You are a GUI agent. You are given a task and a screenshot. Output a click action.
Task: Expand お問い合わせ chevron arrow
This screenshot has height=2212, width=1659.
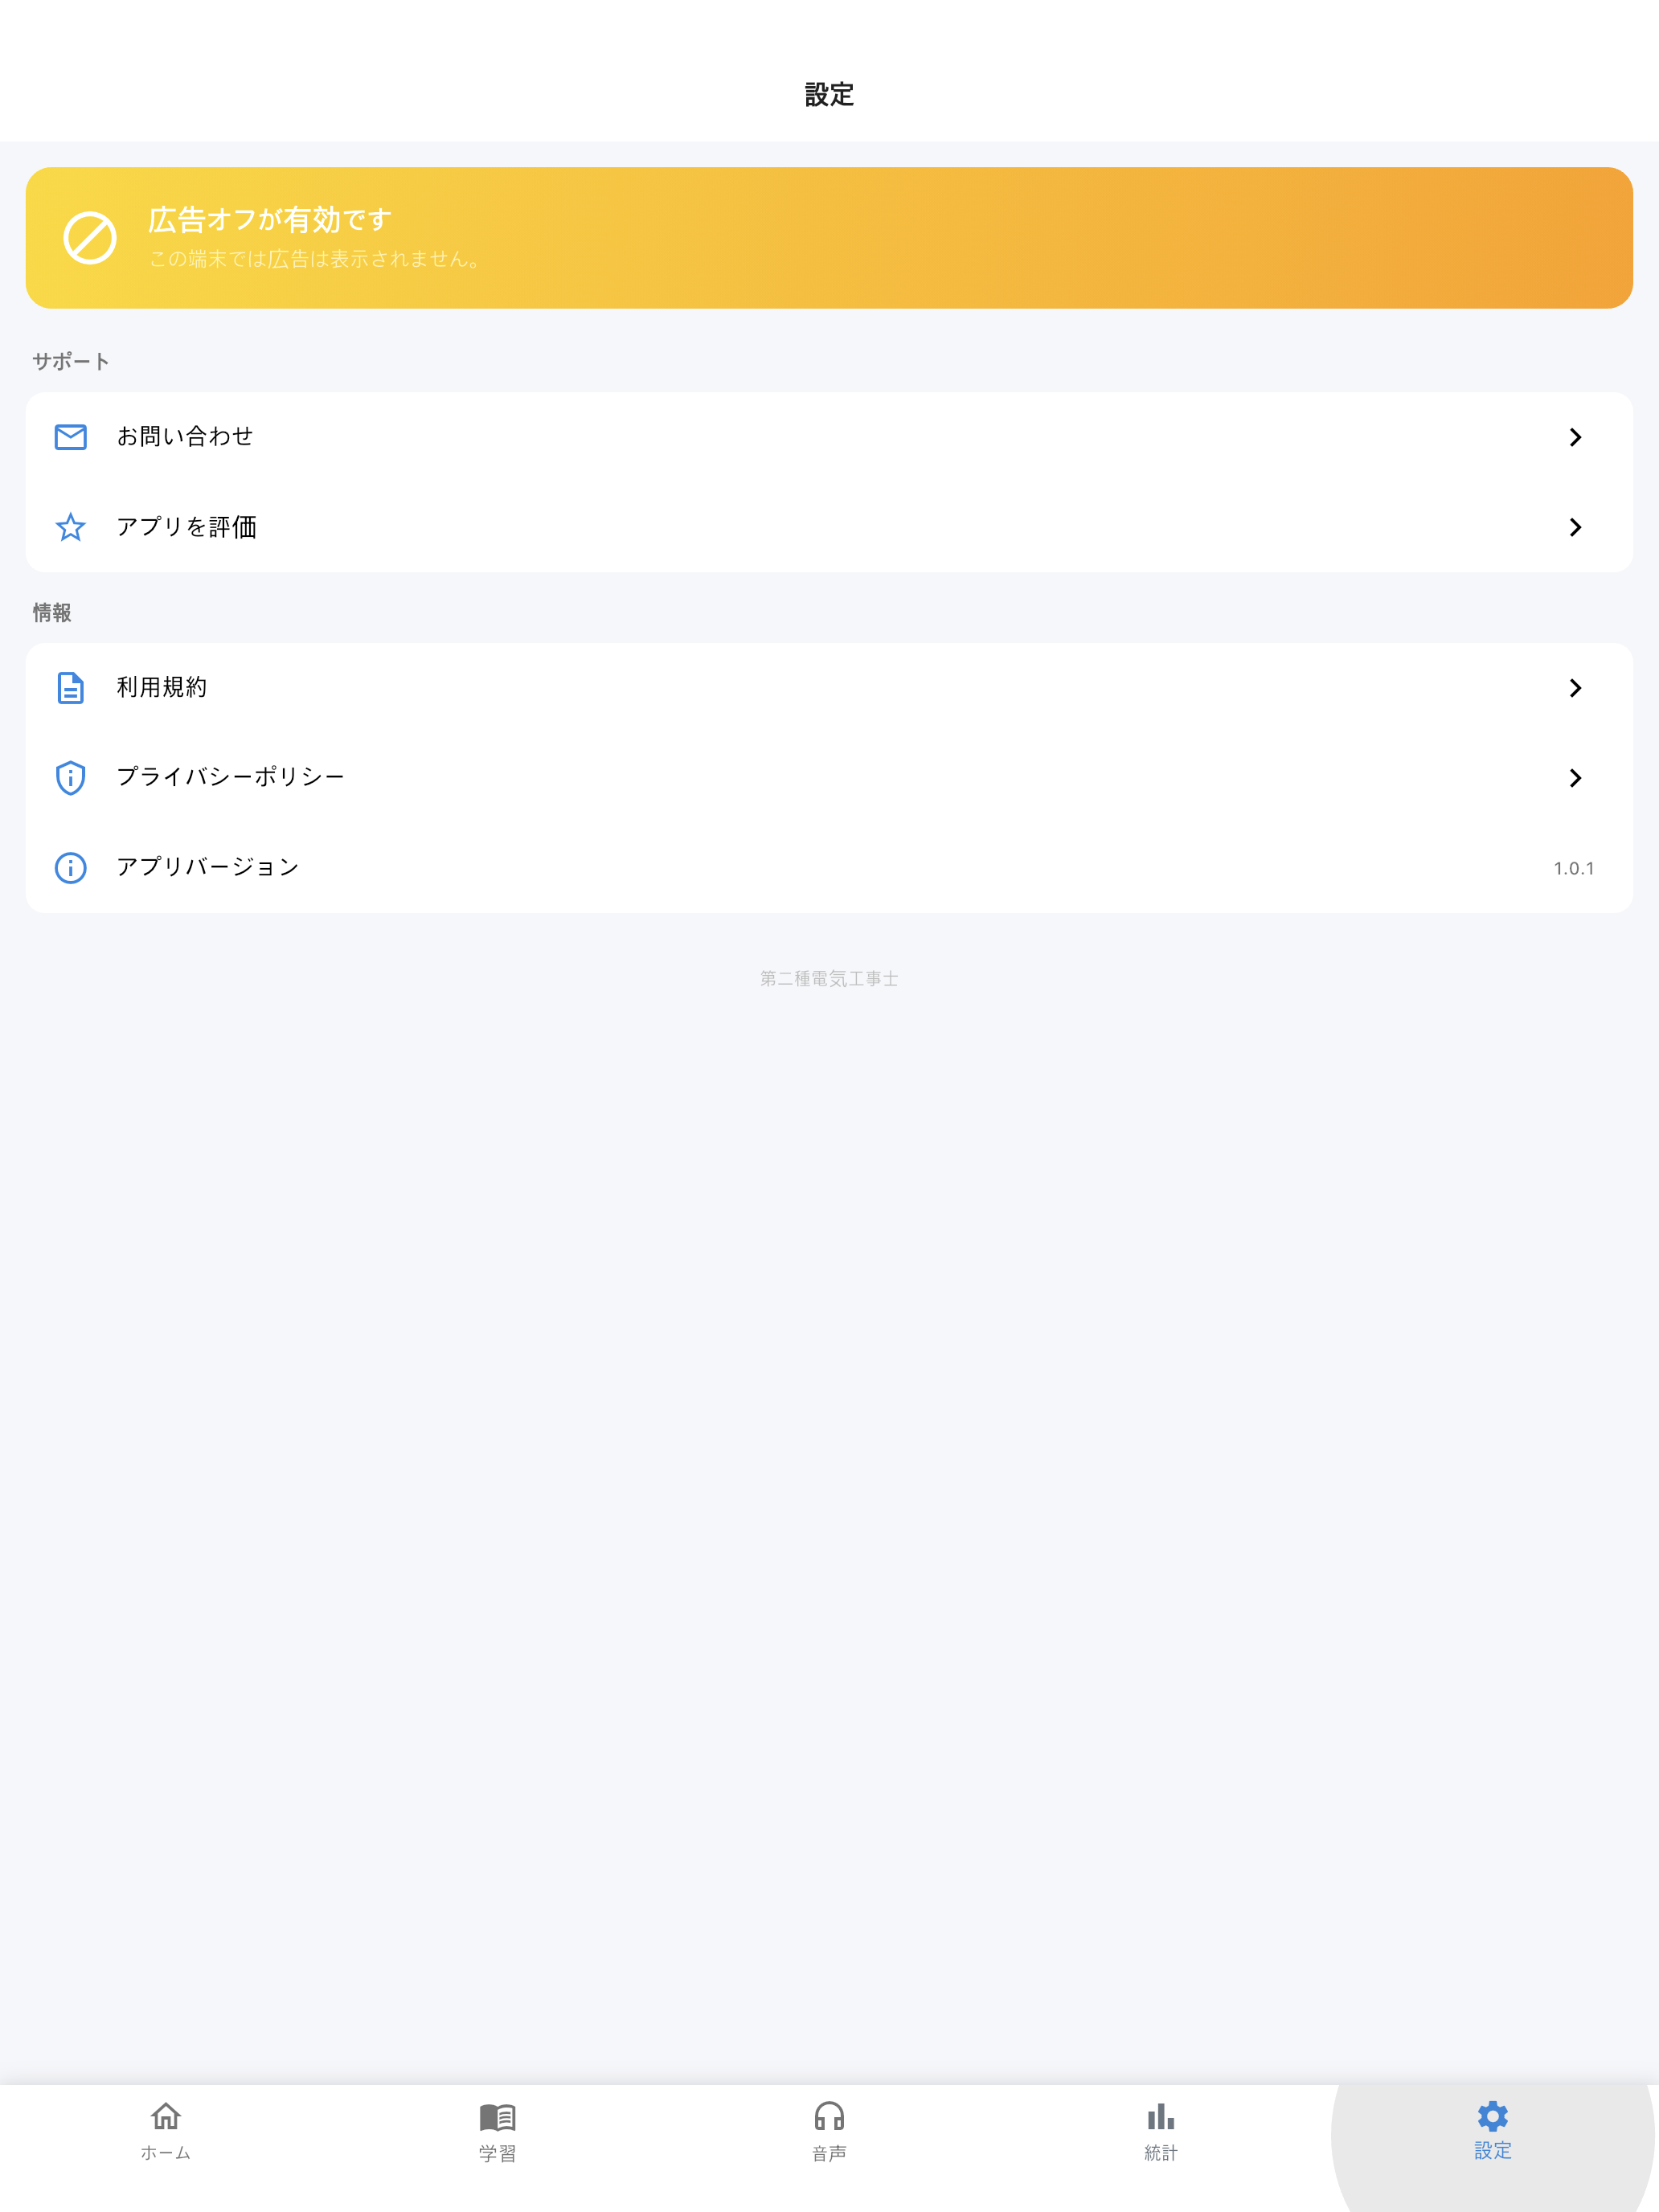(x=1575, y=437)
